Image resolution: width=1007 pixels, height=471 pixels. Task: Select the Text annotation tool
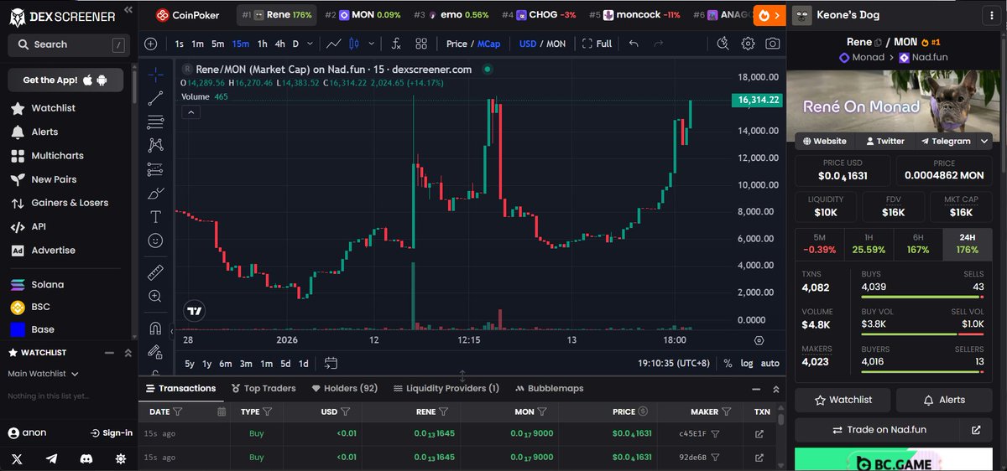pos(155,217)
